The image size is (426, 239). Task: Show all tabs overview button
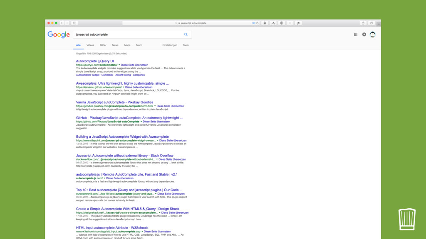tap(372, 23)
